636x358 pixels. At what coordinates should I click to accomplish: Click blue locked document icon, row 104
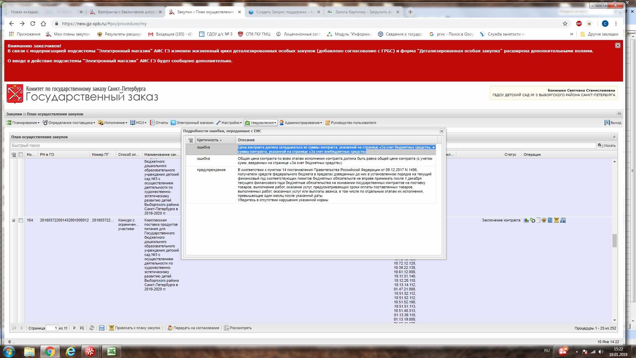click(x=550, y=220)
